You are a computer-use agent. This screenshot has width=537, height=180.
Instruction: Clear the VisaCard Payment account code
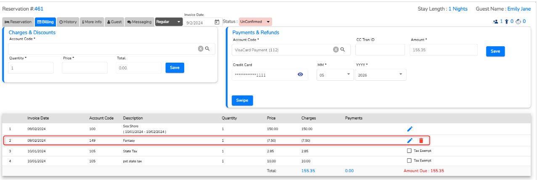pyautogui.click(x=336, y=50)
